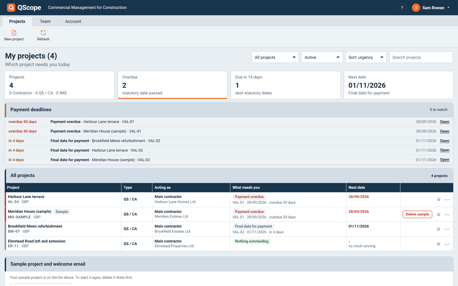
Task: Click the New project document icon
Action: (14, 33)
